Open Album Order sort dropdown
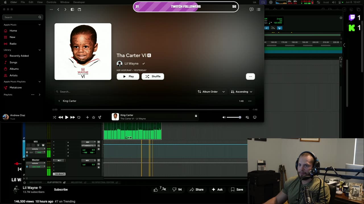 [211, 92]
